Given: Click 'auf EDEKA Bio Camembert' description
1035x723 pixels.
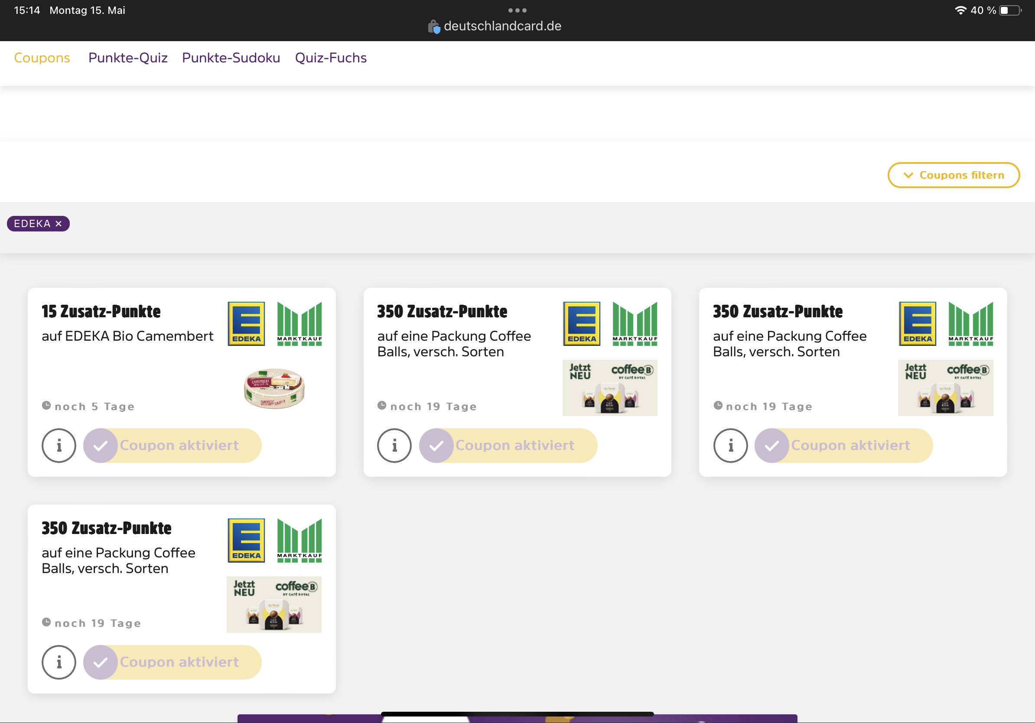Looking at the screenshot, I should [127, 336].
